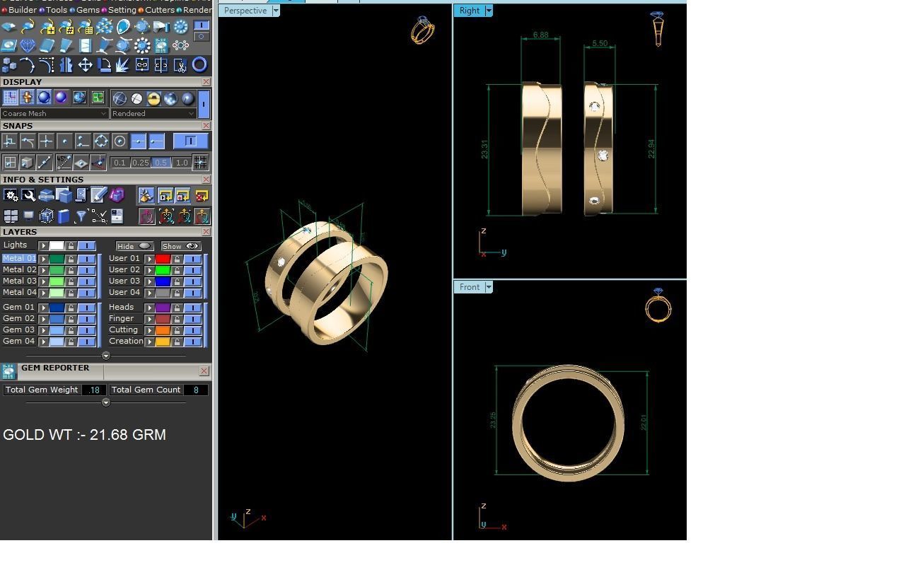Toggle the Display panel master on/off switch
Screen dimensions: 901x577
click(x=203, y=104)
